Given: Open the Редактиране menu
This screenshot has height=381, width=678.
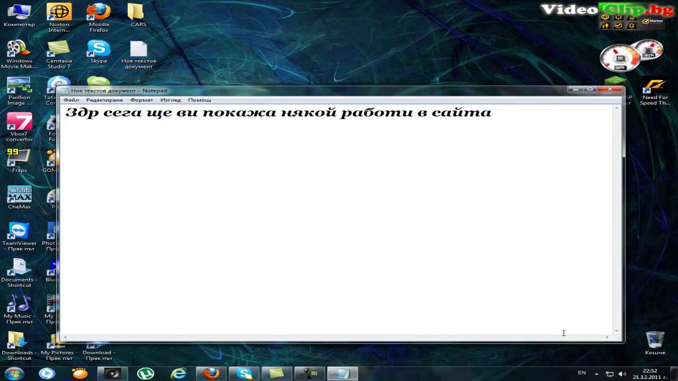Looking at the screenshot, I should (104, 100).
